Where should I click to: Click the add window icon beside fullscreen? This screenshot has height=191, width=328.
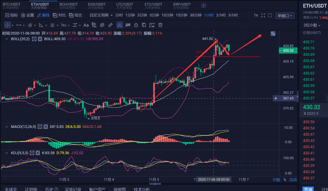(x=270, y=15)
